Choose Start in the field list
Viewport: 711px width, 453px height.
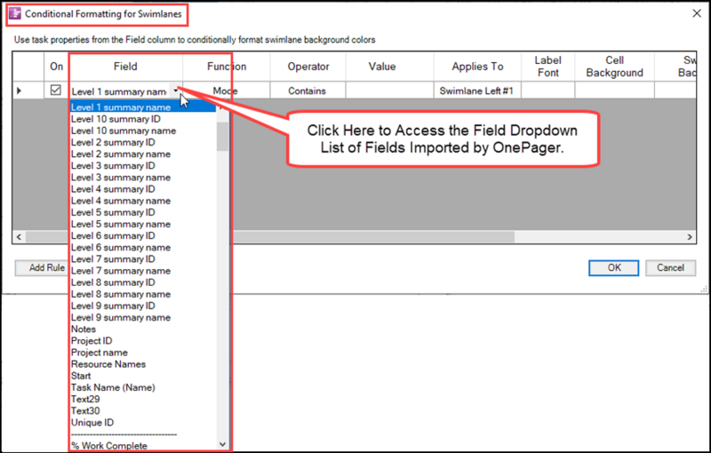tap(81, 376)
